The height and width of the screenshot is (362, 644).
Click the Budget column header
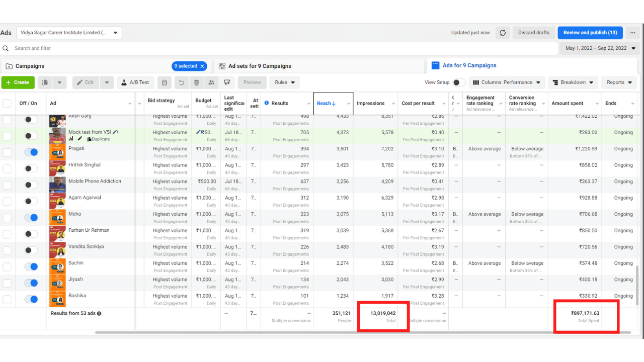(206, 103)
